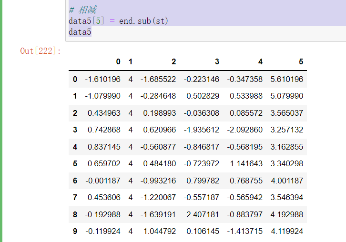Select cell value 0.837145
346x242 pixels.
104,147
